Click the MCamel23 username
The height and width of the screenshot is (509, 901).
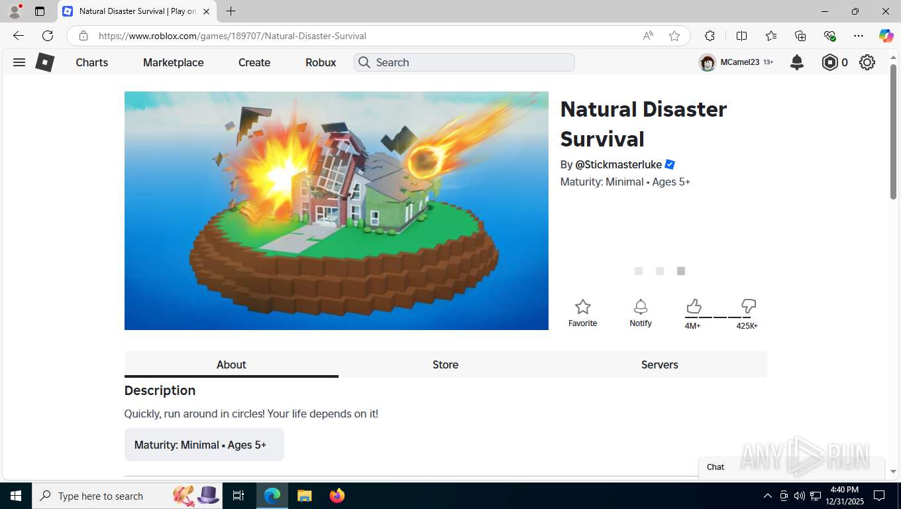tap(739, 62)
